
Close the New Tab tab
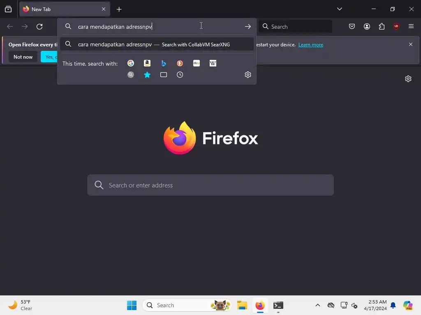click(x=104, y=9)
